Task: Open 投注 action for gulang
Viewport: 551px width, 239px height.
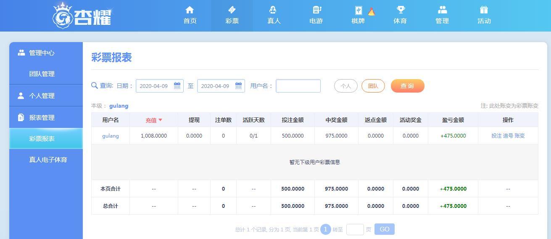Action: [496, 135]
